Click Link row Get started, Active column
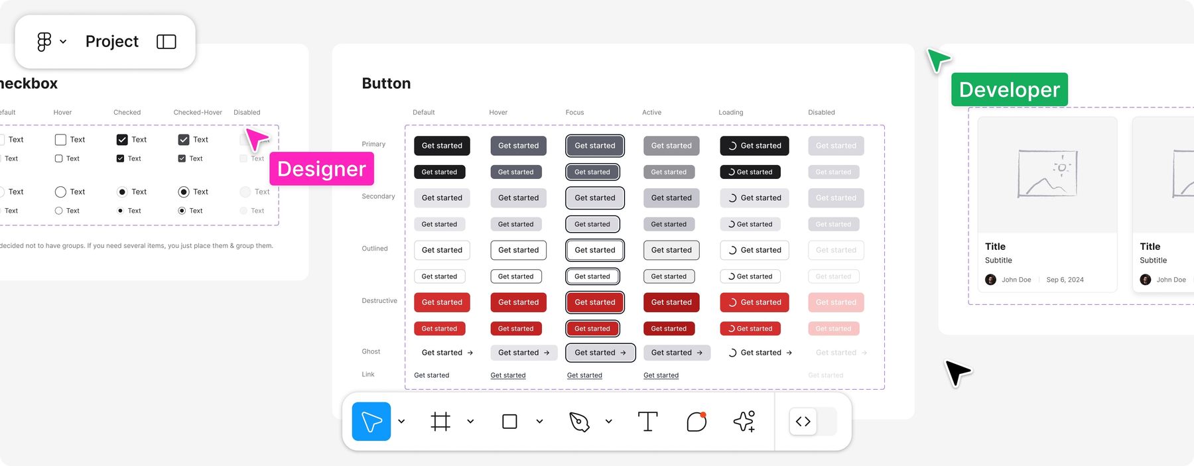 pyautogui.click(x=661, y=375)
